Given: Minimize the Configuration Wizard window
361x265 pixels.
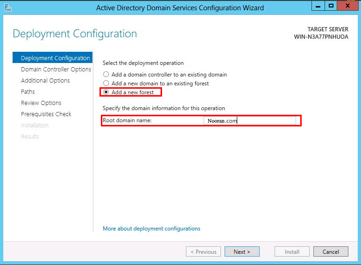Looking at the screenshot, I should 318,6.
